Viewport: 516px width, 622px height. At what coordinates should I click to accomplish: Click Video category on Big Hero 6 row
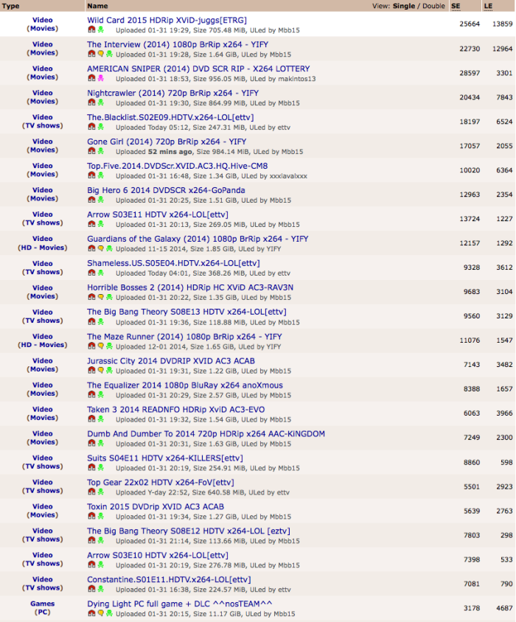coord(43,190)
